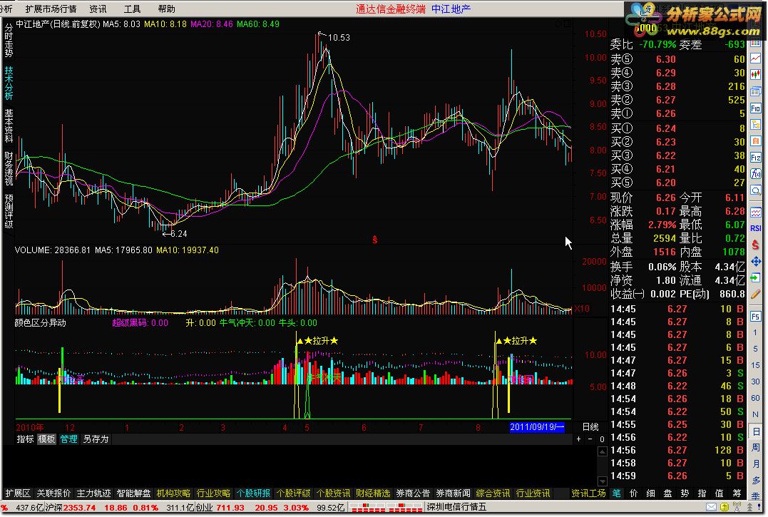Viewport: 768px width, 517px height.
Task: Select 60-minute period
Action: (x=756, y=398)
